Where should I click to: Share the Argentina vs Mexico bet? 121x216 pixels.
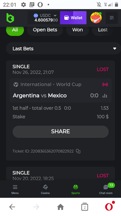60,132
